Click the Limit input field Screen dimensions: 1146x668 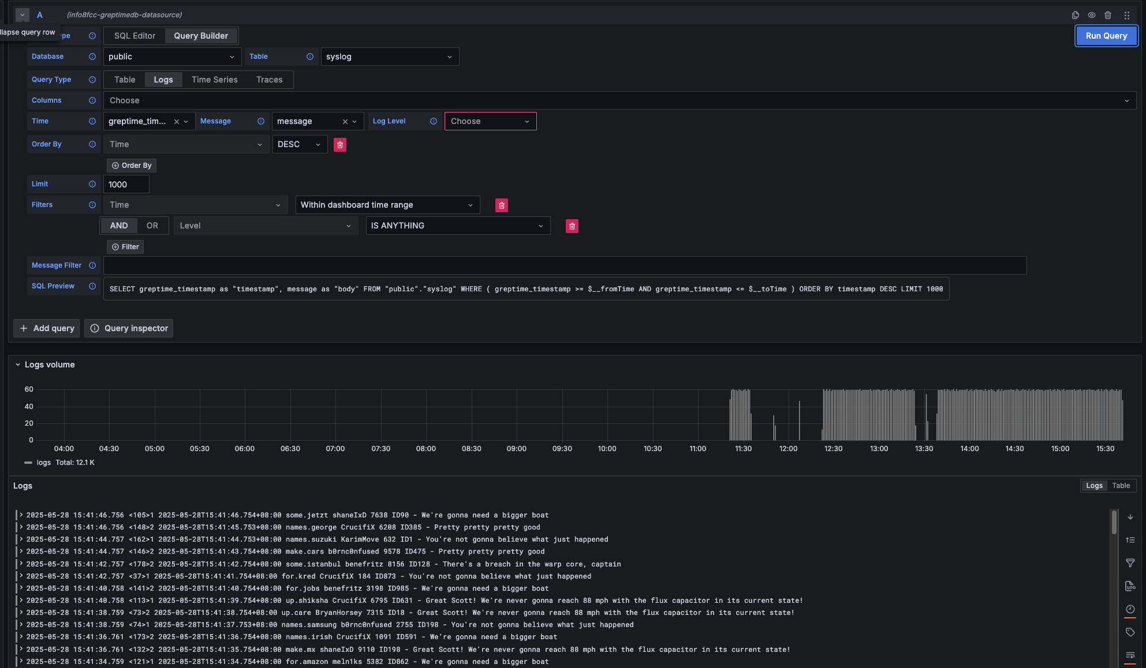click(x=126, y=185)
